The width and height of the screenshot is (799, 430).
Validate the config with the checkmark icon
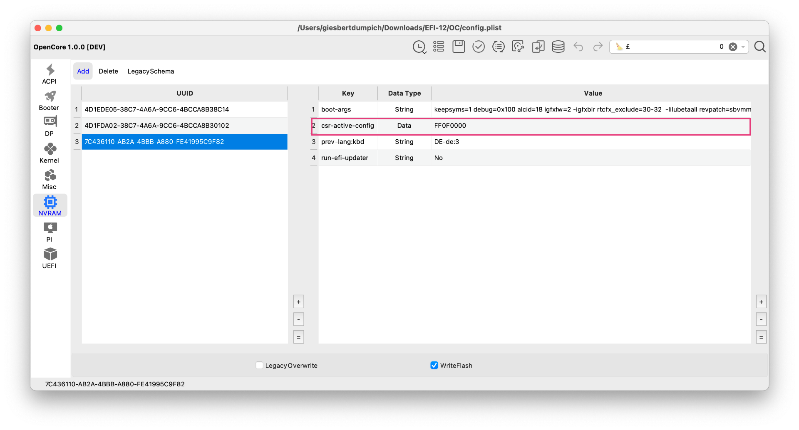(x=479, y=47)
